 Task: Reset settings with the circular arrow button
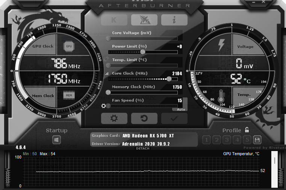click(144, 118)
